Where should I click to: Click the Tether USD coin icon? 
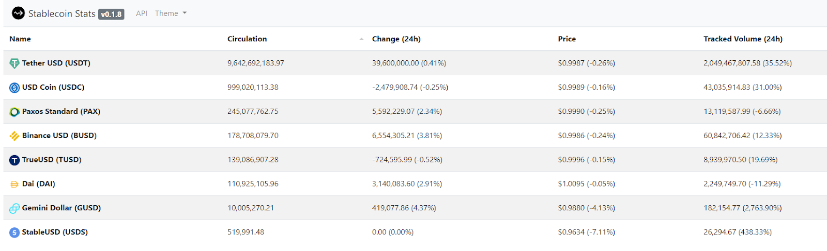pos(14,63)
